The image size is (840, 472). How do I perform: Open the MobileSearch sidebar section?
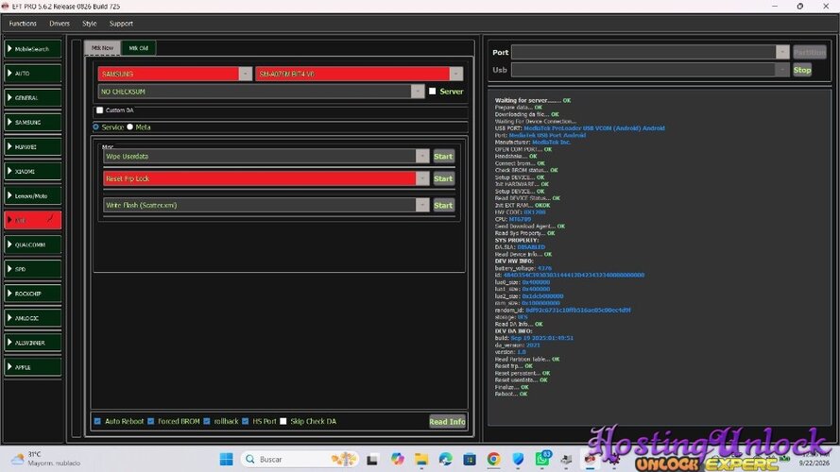33,49
